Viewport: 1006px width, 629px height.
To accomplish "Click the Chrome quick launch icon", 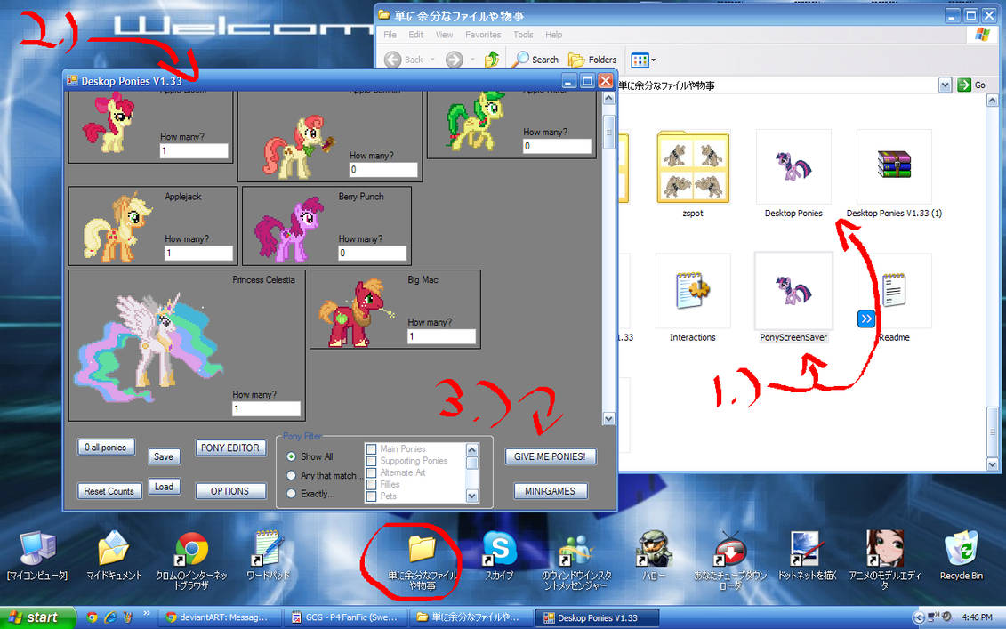I will tap(92, 617).
